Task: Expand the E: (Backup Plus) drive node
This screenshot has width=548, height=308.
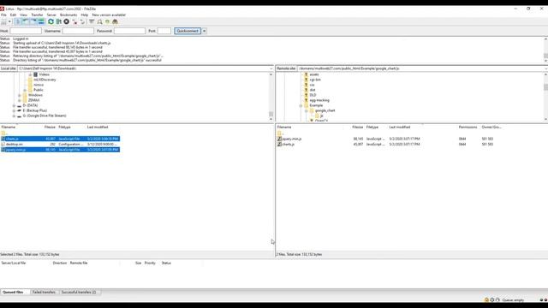Action: (14, 110)
